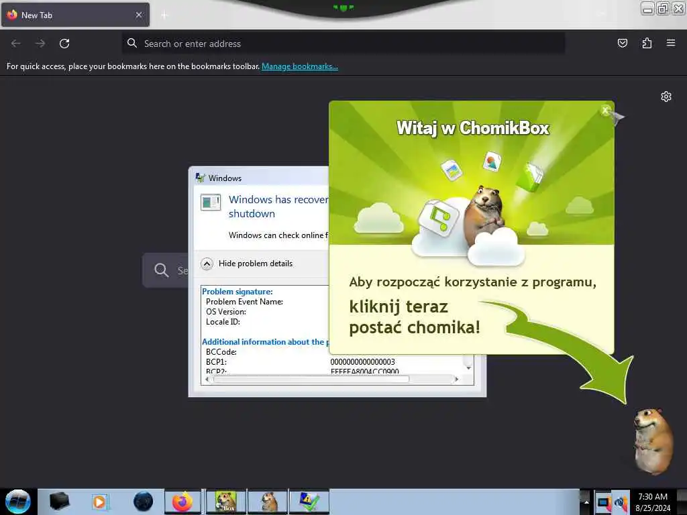
Task: Click the scroll down arrow in problem details
Action: pyautogui.click(x=468, y=368)
